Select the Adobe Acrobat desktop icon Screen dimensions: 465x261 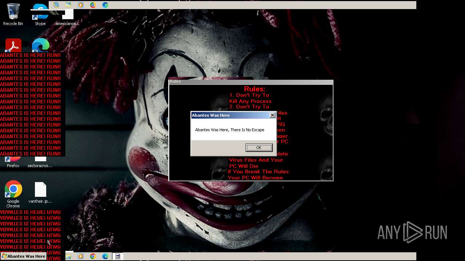pyautogui.click(x=13, y=45)
